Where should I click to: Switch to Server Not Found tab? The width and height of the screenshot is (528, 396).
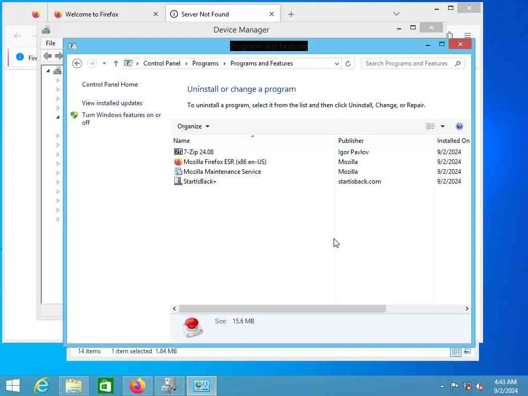(x=223, y=14)
